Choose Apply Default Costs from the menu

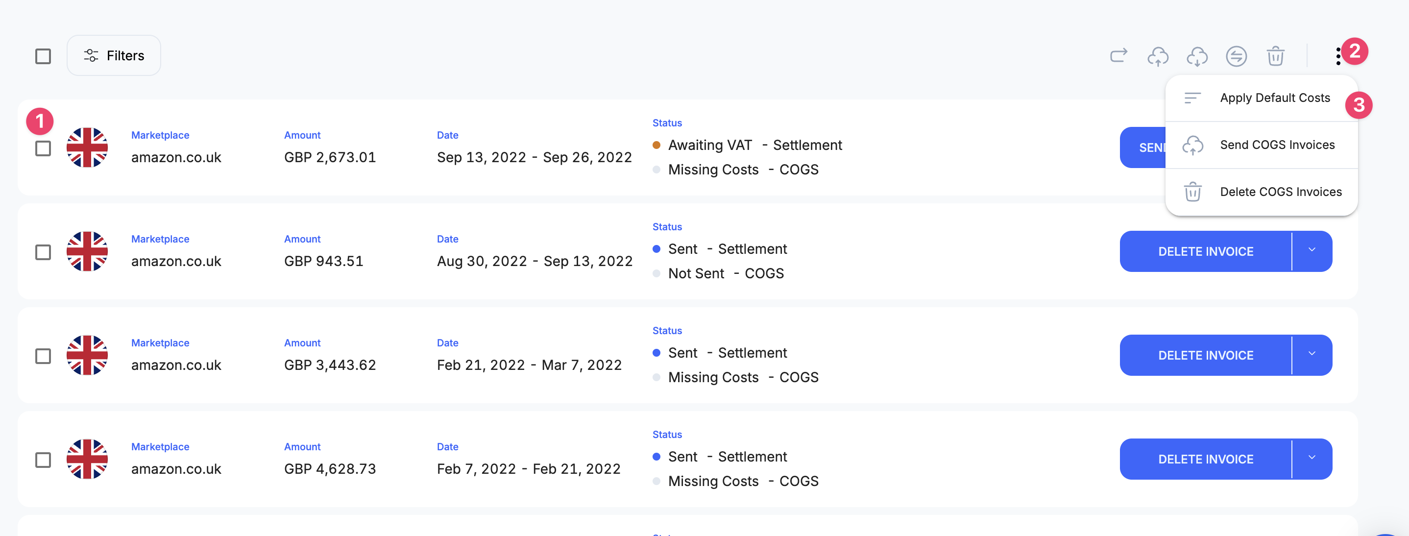point(1262,98)
